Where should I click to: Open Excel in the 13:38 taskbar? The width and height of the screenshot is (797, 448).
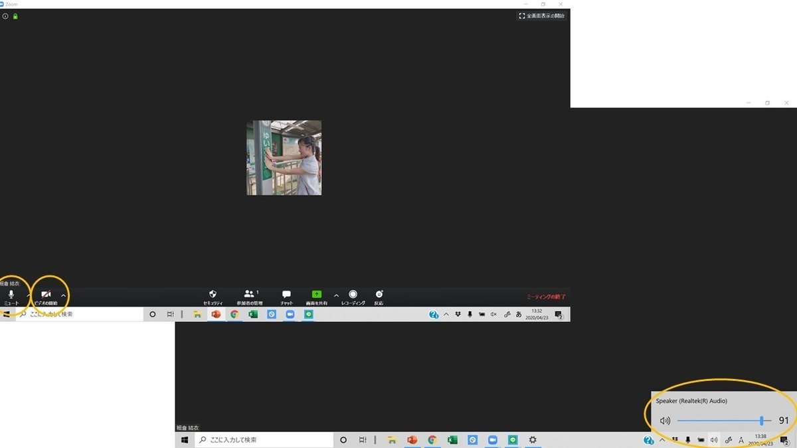click(452, 439)
